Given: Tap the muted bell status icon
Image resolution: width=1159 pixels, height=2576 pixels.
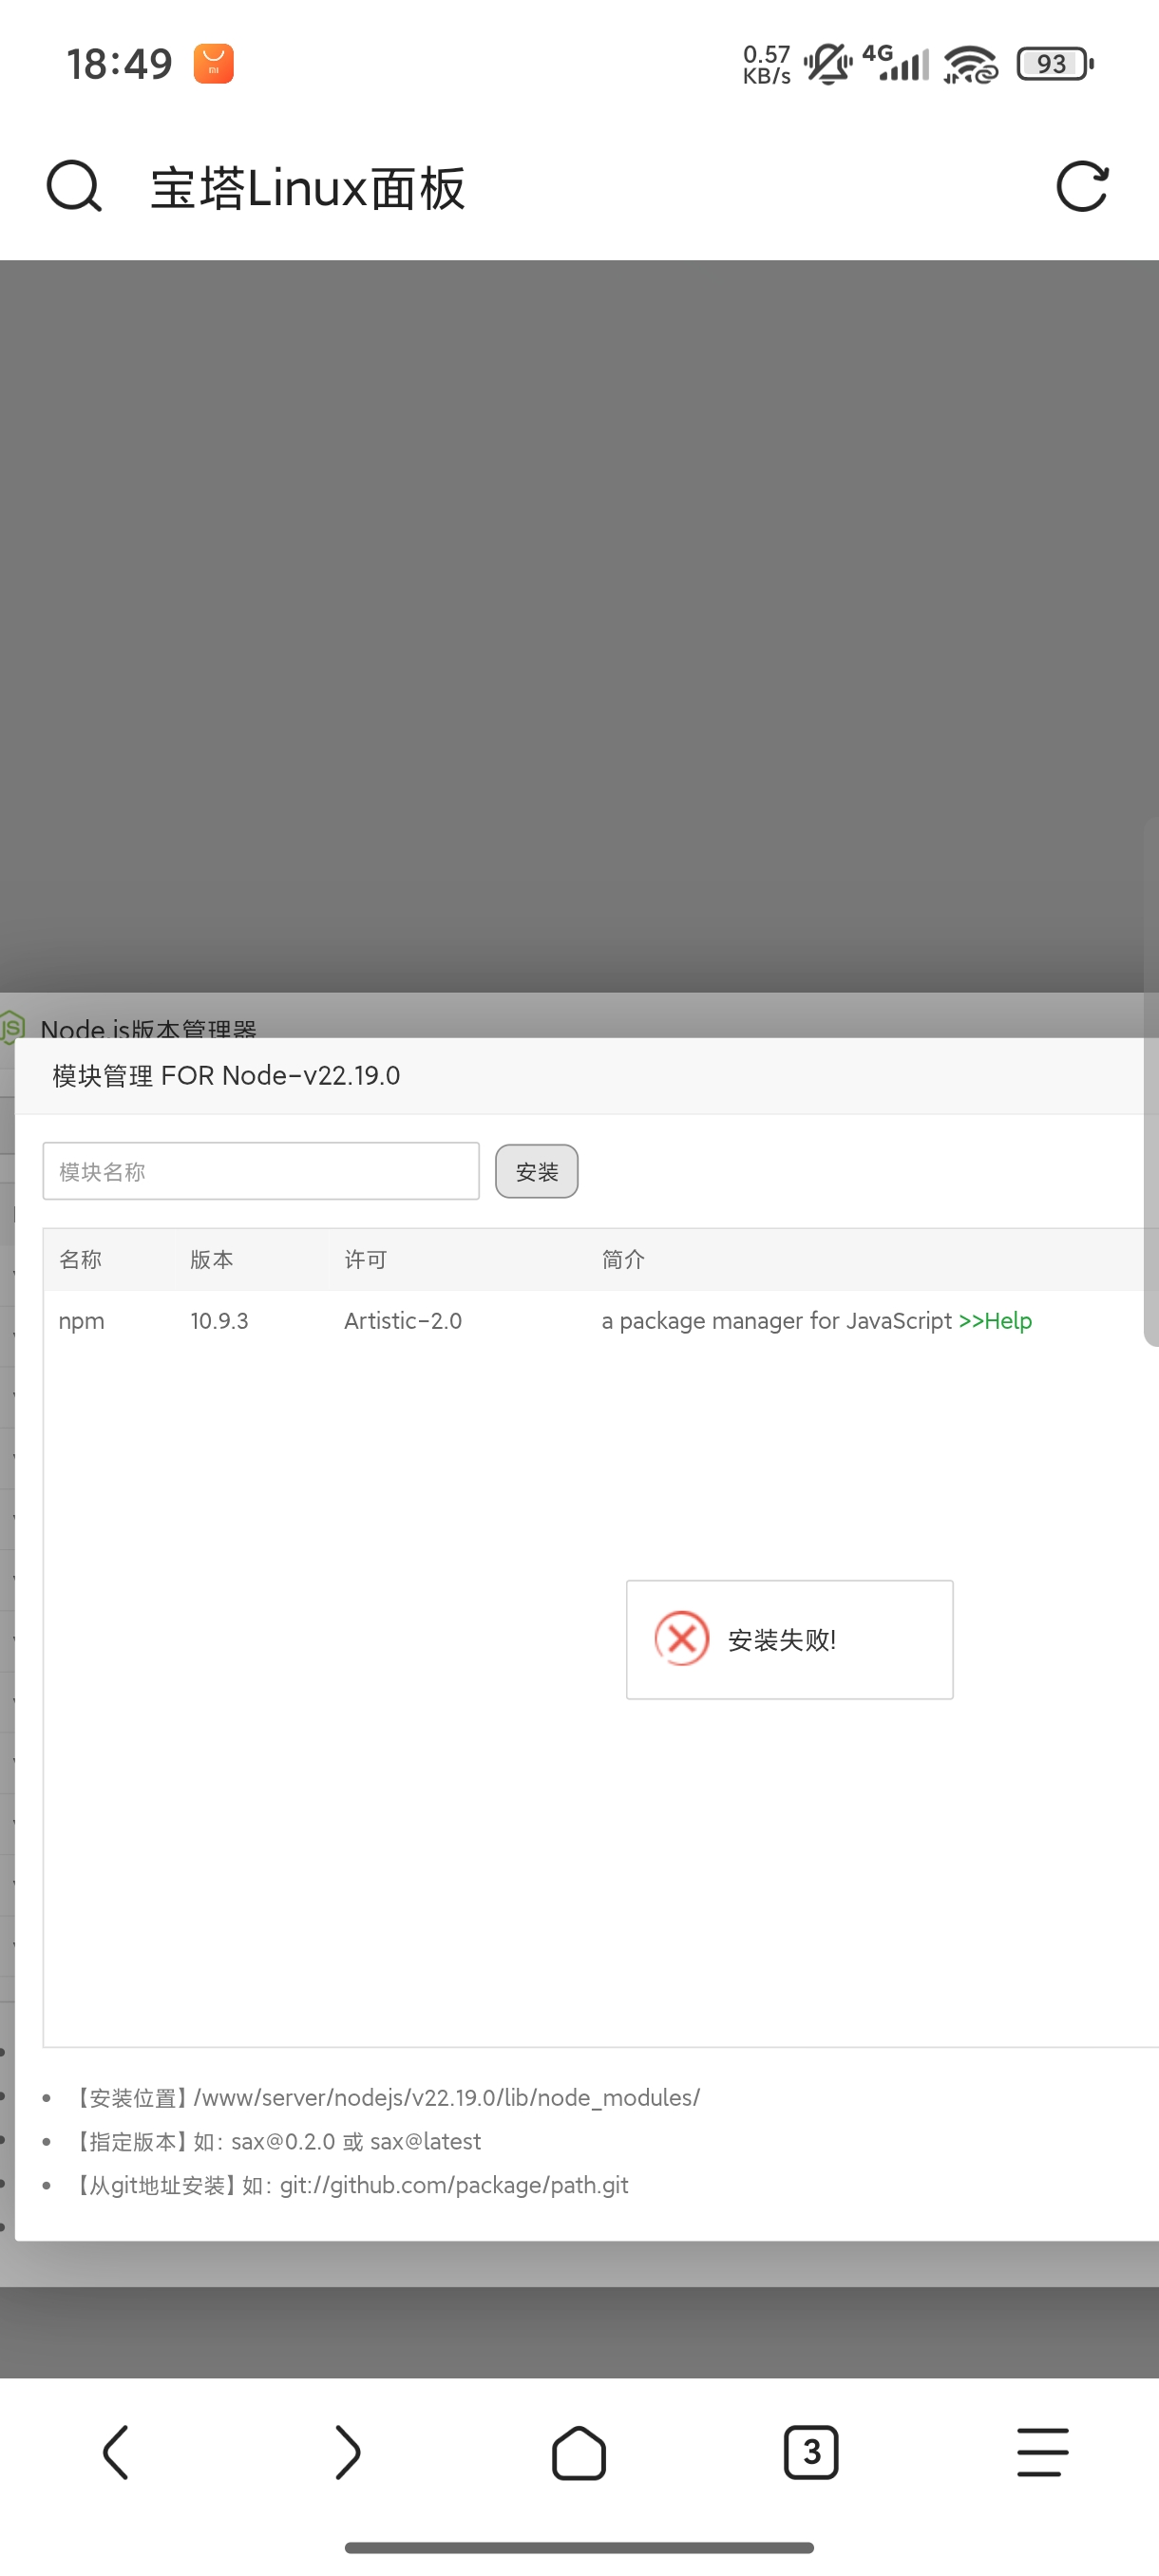Looking at the screenshot, I should pyautogui.click(x=828, y=64).
